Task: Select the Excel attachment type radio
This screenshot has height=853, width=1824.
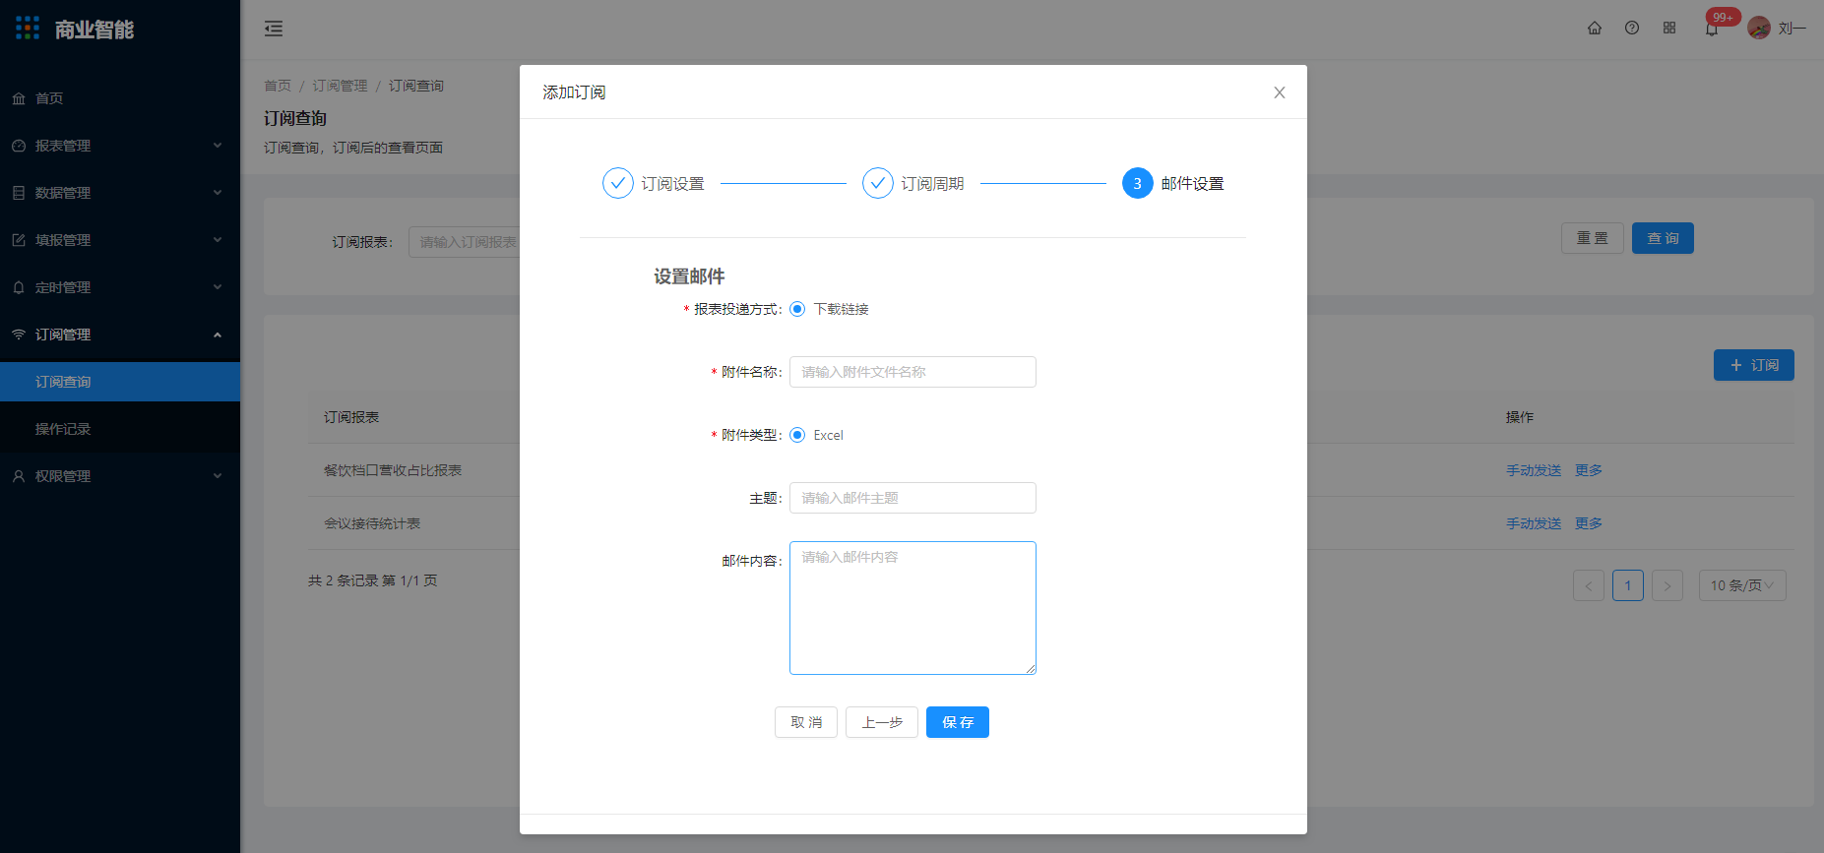Action: pos(797,435)
